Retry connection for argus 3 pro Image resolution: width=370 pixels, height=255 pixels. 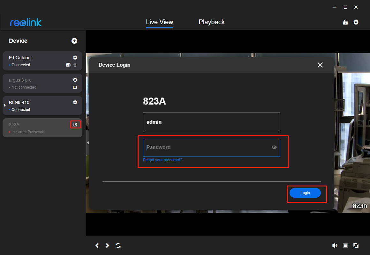tap(75, 80)
